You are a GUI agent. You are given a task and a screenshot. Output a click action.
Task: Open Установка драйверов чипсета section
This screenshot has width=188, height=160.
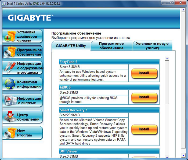coord(23,36)
